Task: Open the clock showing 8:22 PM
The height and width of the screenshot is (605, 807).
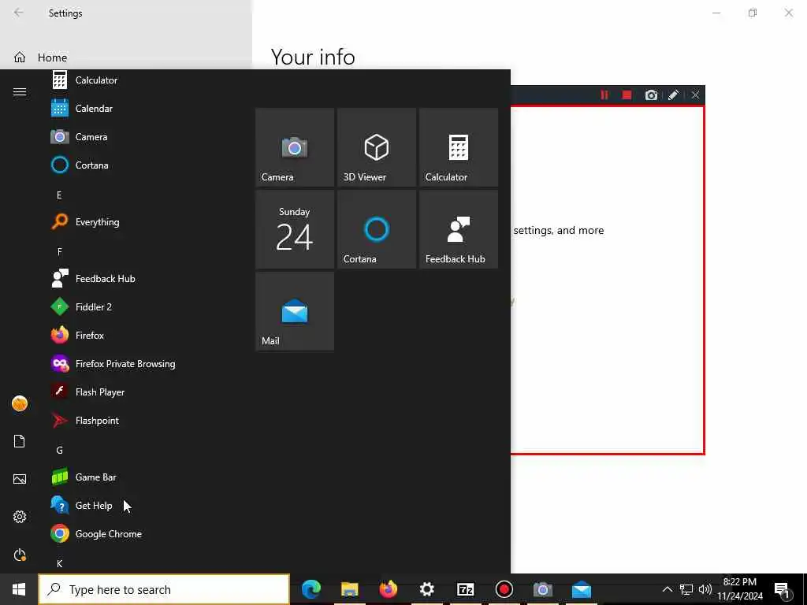Action: (x=739, y=589)
